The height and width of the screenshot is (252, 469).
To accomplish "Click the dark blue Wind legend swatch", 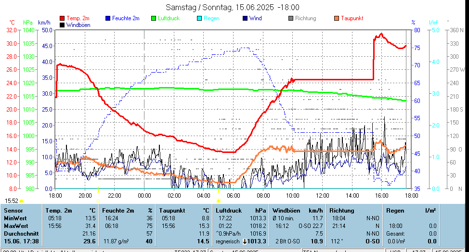I will [245, 18].
